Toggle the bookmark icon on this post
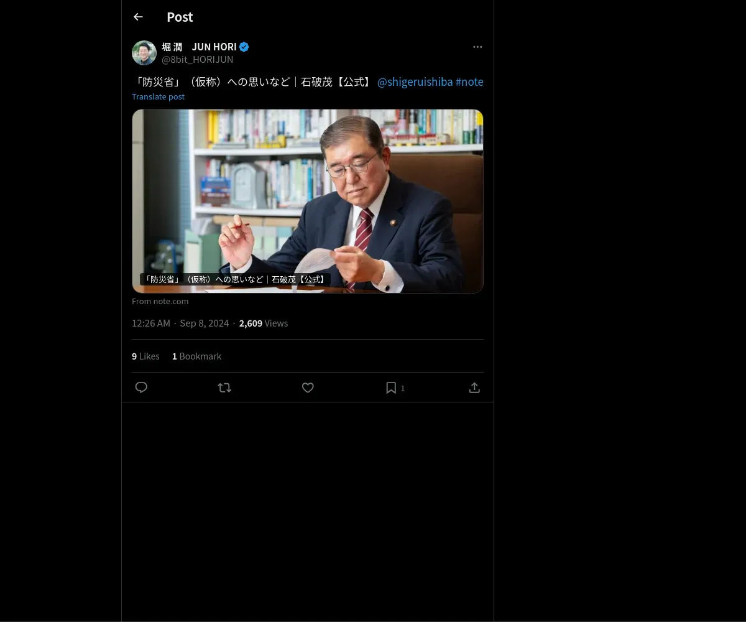Image resolution: width=746 pixels, height=622 pixels. [391, 388]
